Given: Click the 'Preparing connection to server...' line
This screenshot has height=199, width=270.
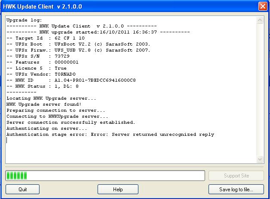Looking at the screenshot, I should (56, 110).
